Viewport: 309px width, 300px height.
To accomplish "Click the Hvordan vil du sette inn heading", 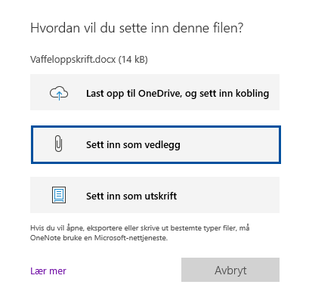I will [137, 28].
